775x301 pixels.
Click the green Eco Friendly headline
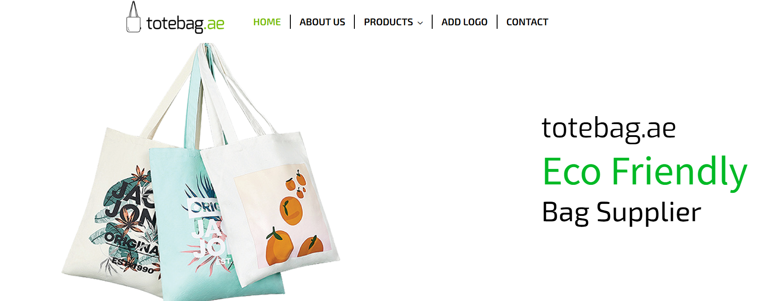[645, 172]
